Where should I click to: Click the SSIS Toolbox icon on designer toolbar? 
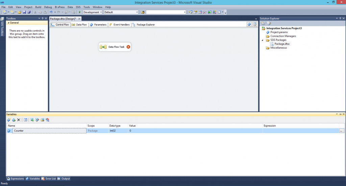coord(255,25)
